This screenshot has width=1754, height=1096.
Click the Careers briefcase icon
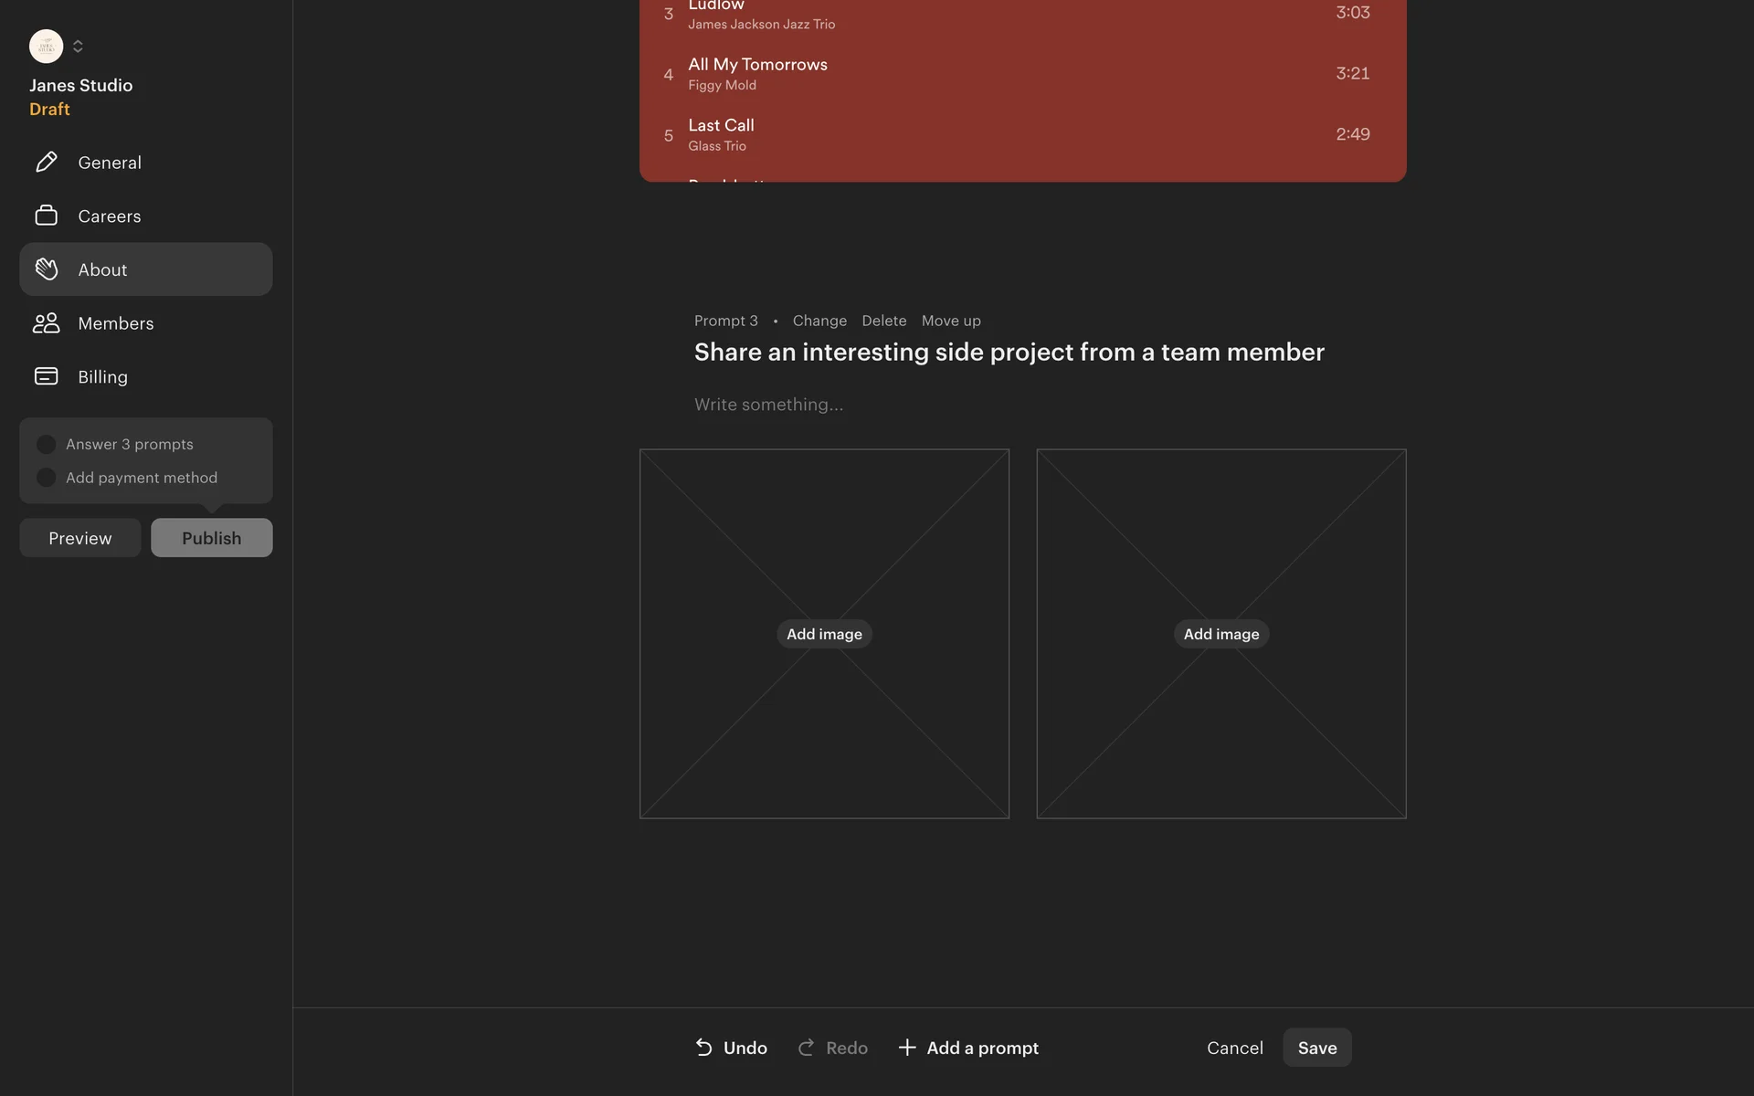click(47, 216)
